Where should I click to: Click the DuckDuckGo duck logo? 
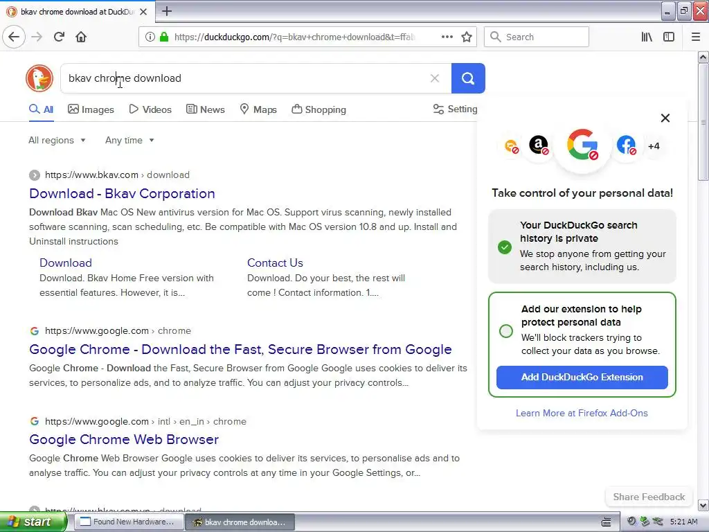[39, 78]
